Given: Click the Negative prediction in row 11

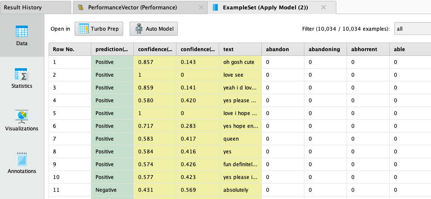Looking at the screenshot, I should pos(113,190).
